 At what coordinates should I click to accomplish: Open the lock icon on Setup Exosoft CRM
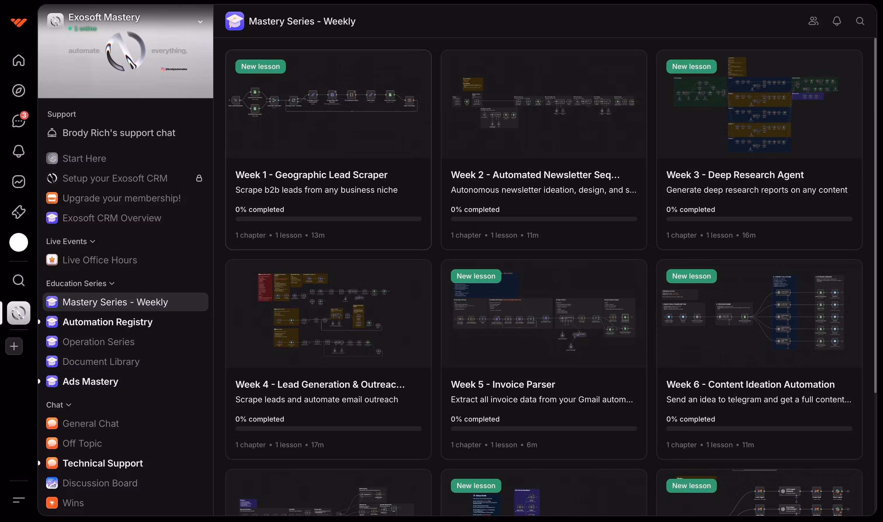[x=199, y=178]
